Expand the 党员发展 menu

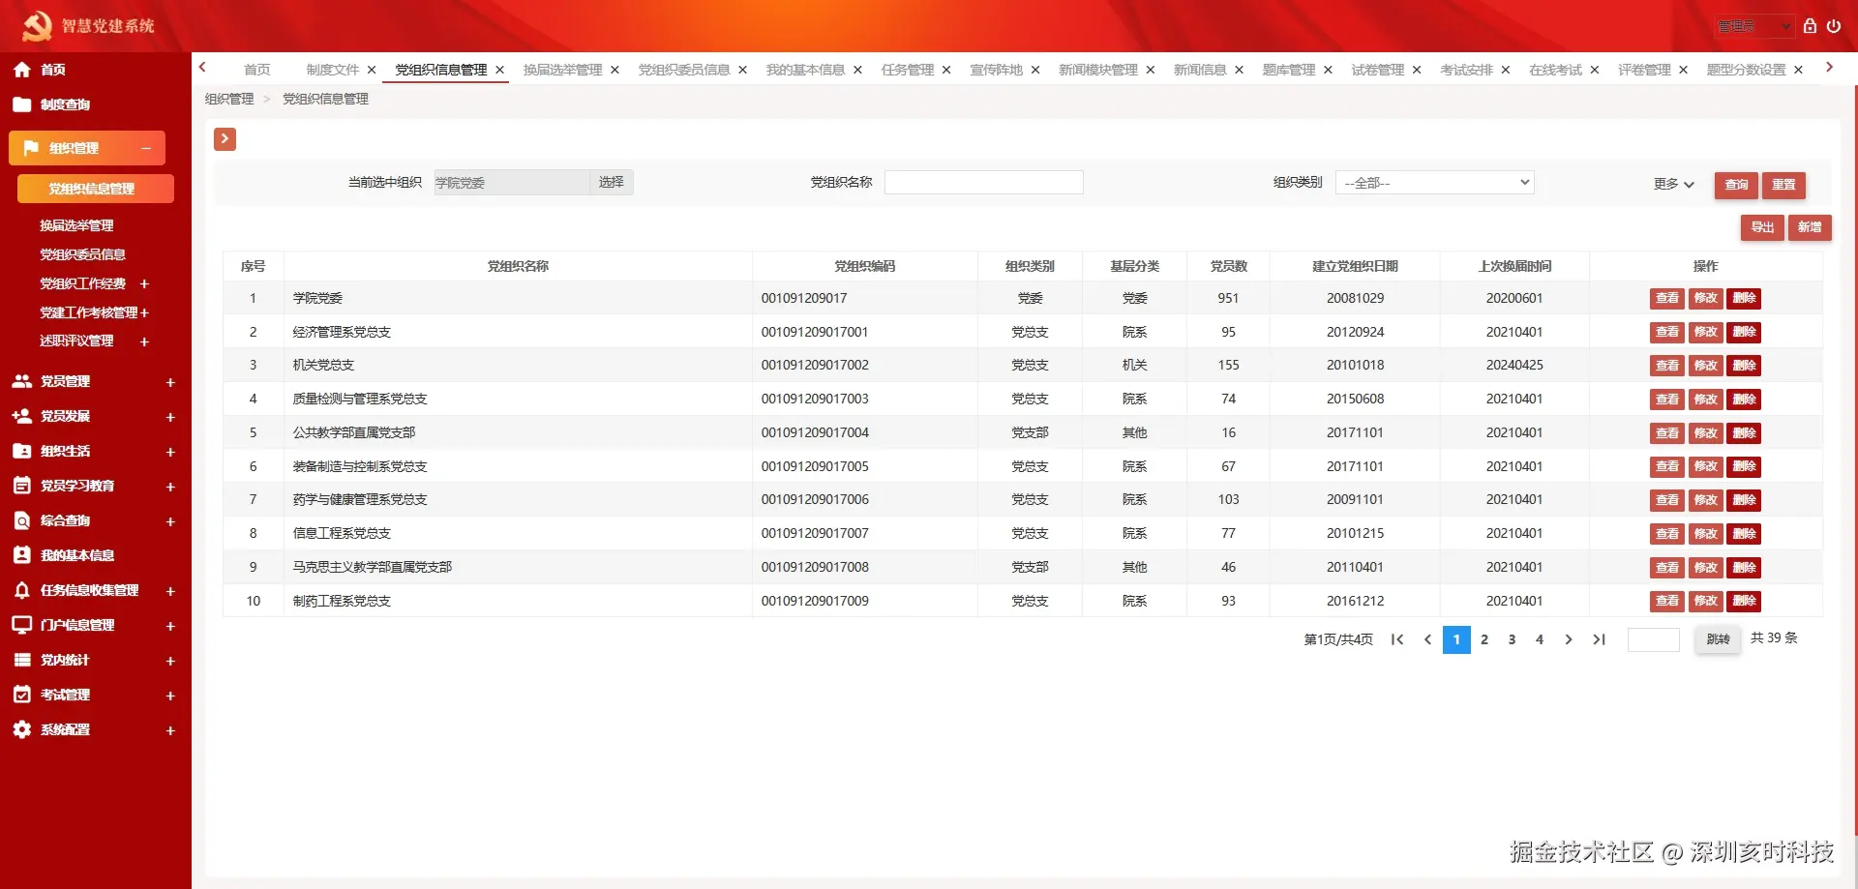click(170, 417)
